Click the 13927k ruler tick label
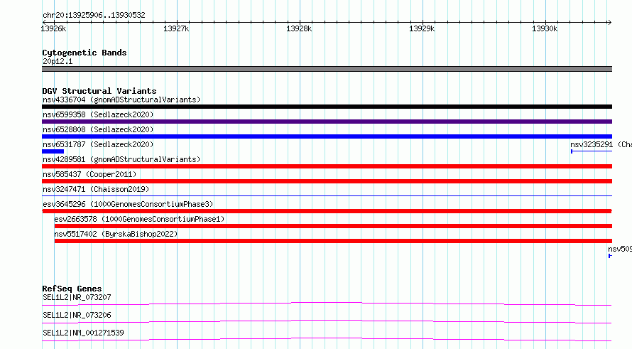 [x=176, y=28]
